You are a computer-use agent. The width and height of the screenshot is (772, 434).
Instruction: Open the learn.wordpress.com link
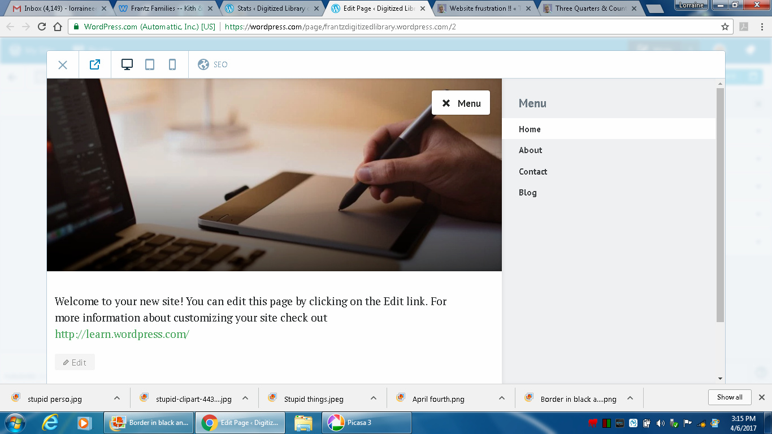pos(122,334)
